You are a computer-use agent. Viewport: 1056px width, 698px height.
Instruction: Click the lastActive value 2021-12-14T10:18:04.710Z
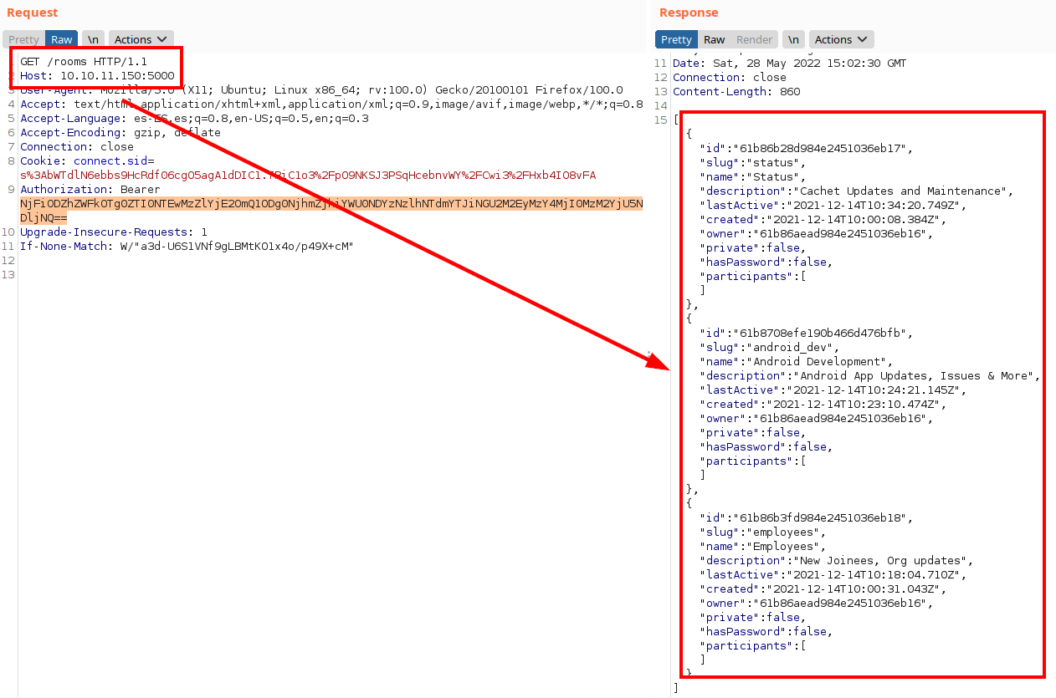874,575
